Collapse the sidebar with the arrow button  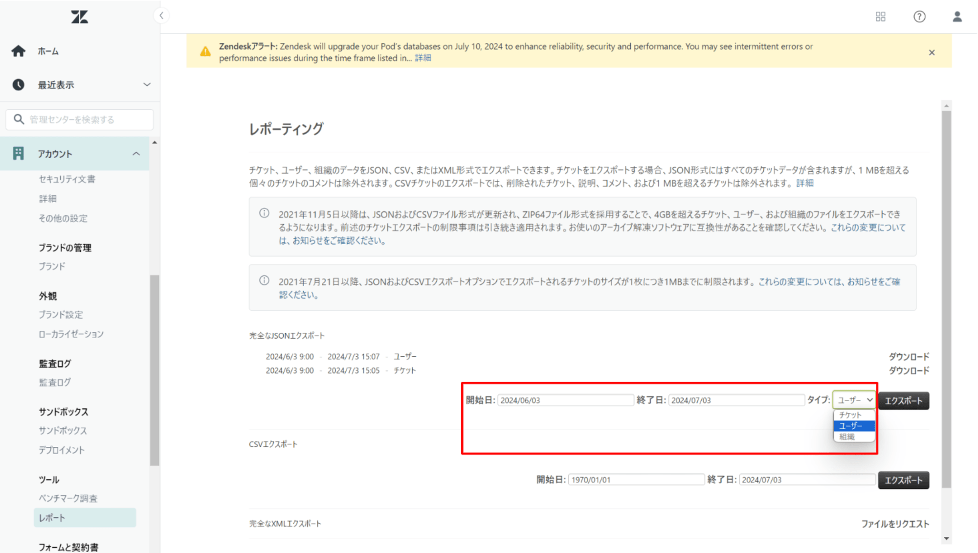click(161, 16)
